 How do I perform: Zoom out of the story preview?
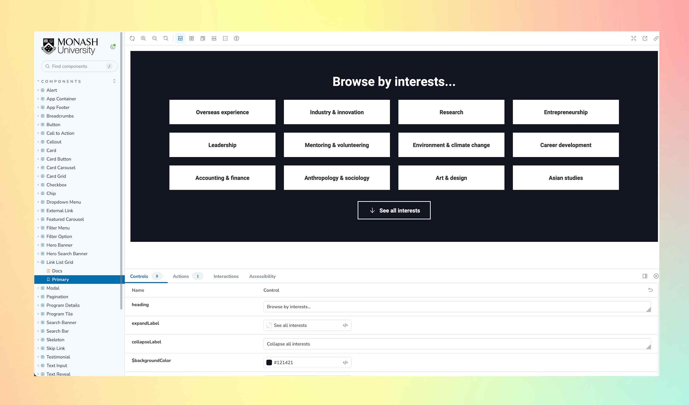154,38
